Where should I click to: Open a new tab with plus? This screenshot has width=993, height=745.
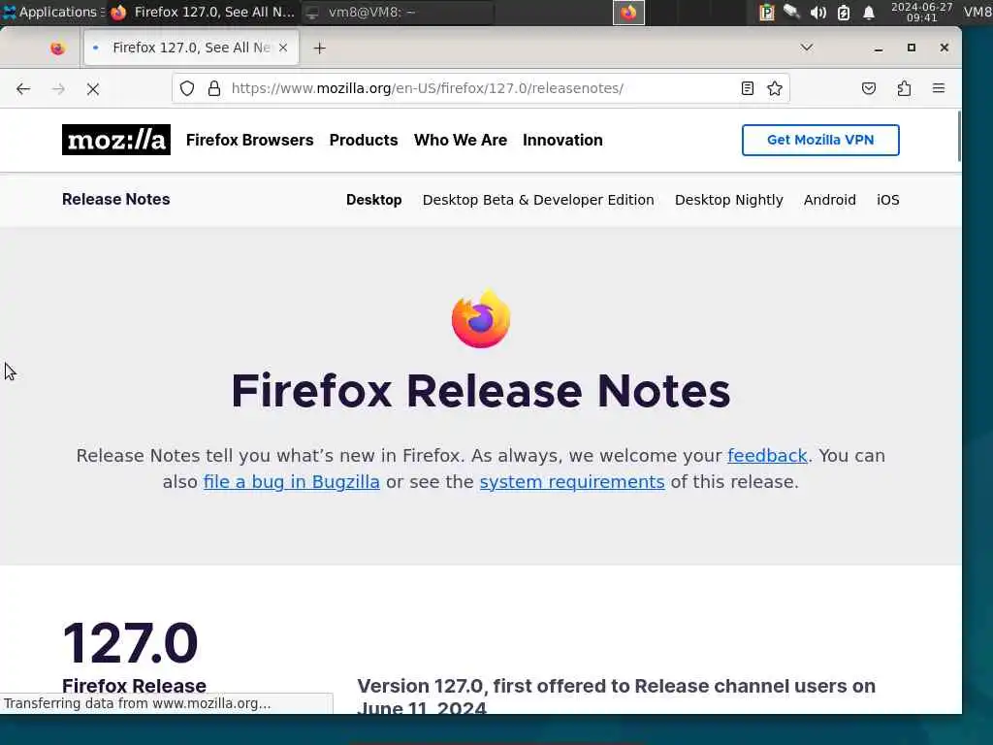[319, 49]
